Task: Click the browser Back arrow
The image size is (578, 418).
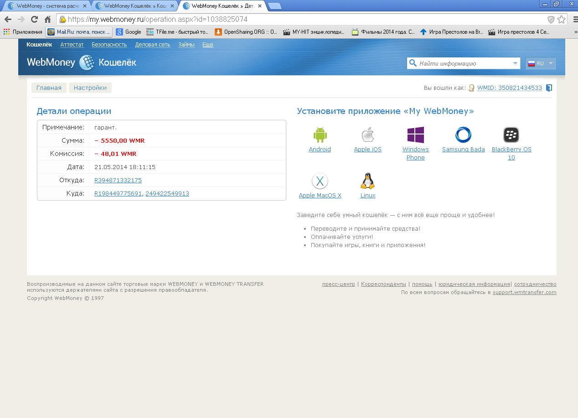Action: [x=8, y=20]
